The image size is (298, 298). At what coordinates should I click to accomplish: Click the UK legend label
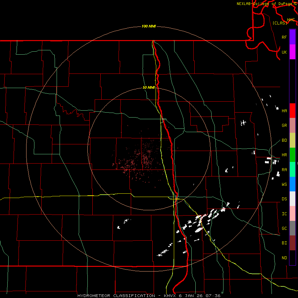pyautogui.click(x=284, y=52)
